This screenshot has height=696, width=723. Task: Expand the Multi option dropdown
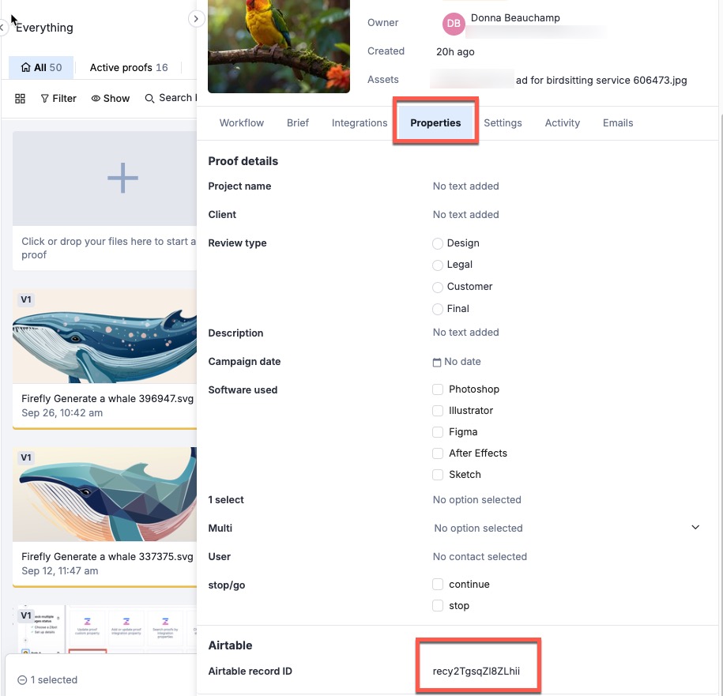tap(695, 528)
